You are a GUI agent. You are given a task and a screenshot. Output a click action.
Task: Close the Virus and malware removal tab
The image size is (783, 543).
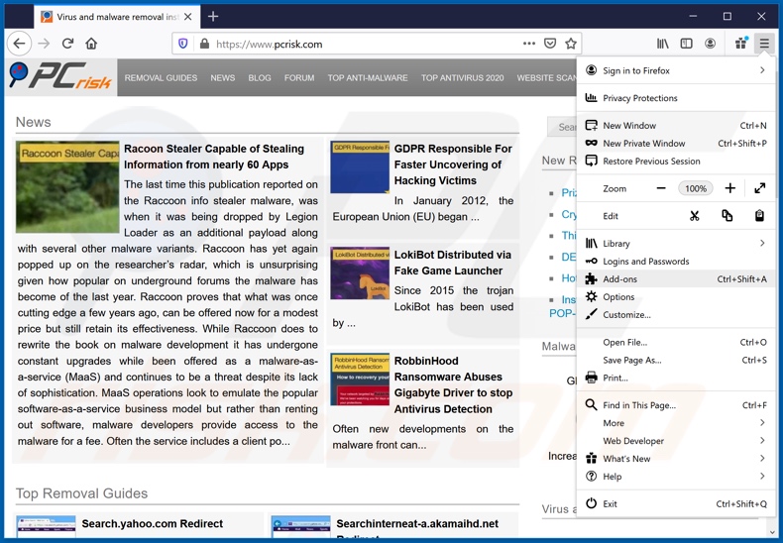click(x=187, y=17)
